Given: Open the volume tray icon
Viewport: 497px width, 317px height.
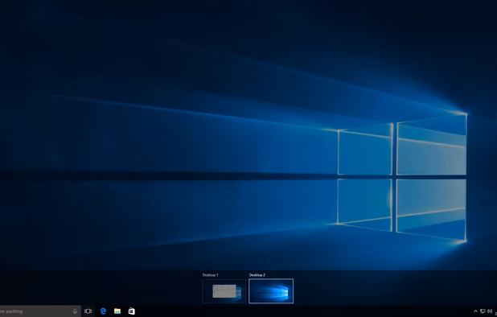Looking at the screenshot, I should click(x=490, y=311).
